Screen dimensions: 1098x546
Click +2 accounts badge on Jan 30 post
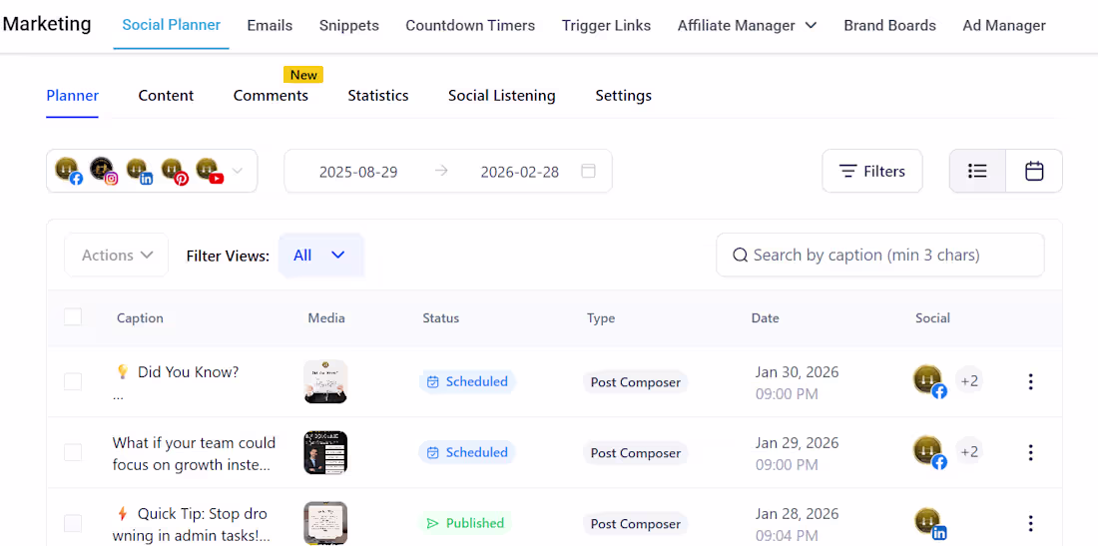pyautogui.click(x=969, y=380)
